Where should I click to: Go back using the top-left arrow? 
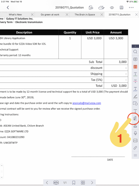[8, 7]
